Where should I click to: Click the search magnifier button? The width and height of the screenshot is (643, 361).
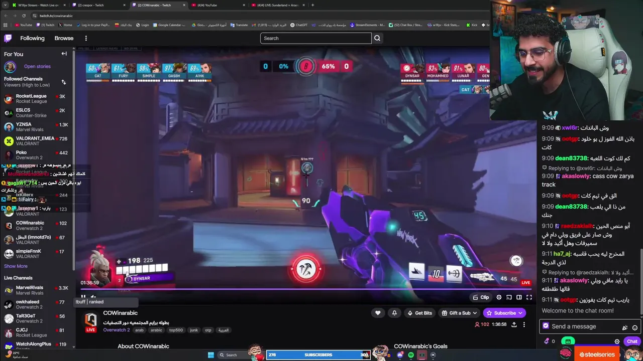pos(377,38)
